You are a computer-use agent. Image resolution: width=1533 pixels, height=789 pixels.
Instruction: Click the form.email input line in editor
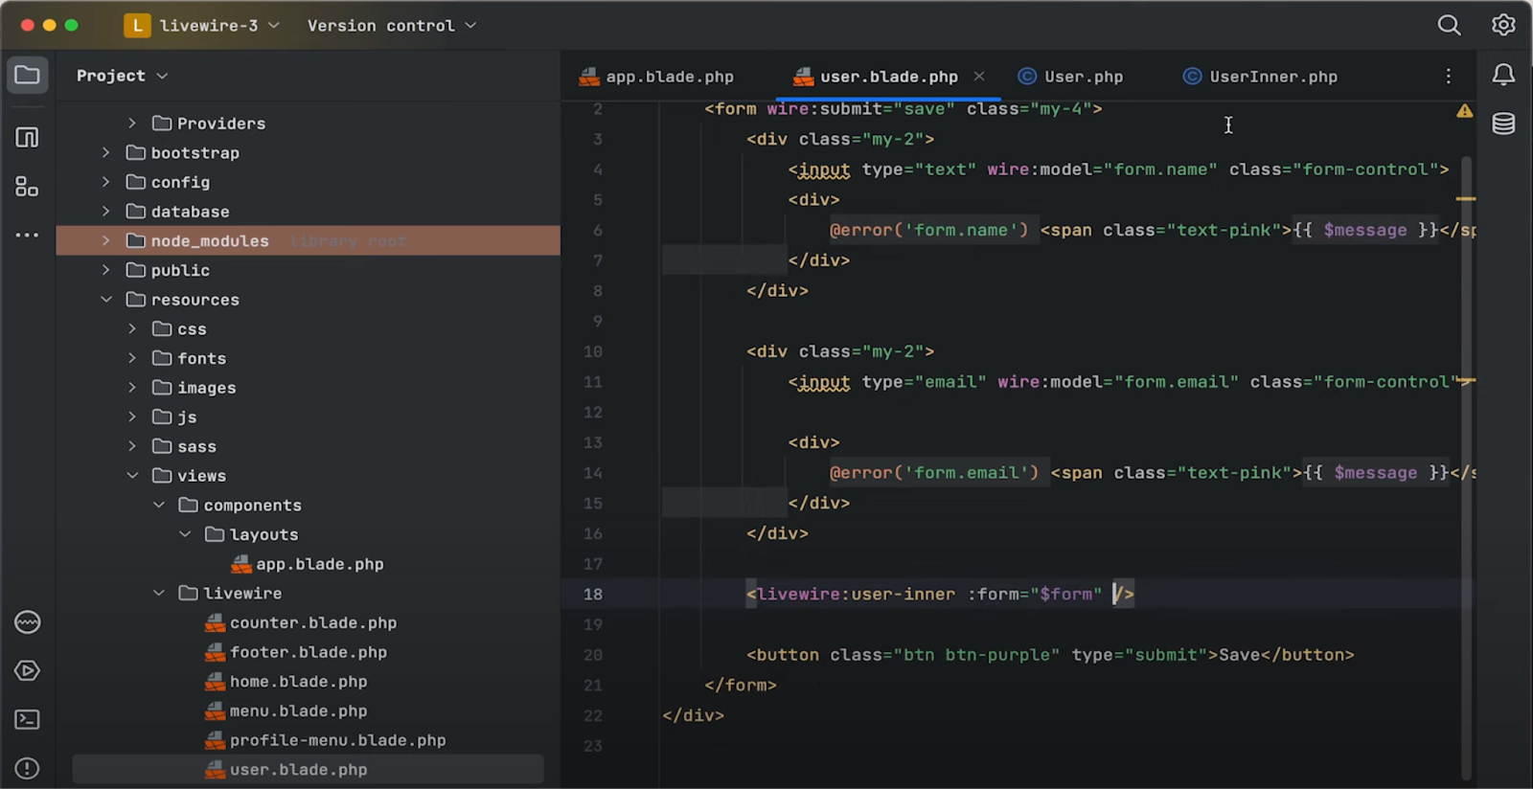click(1130, 382)
